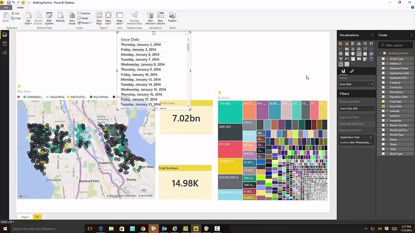
Task: Check the Work Type field
Action: (383, 154)
